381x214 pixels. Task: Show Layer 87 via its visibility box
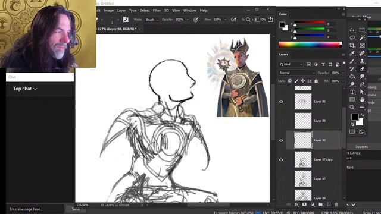pos(281,179)
